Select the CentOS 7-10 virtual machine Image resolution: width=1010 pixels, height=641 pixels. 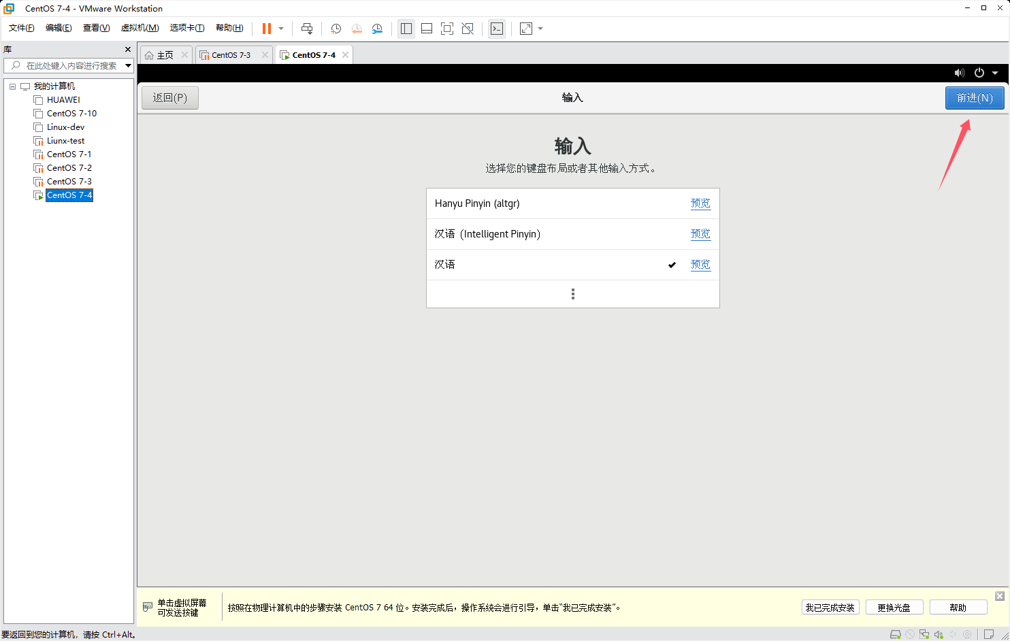tap(71, 114)
